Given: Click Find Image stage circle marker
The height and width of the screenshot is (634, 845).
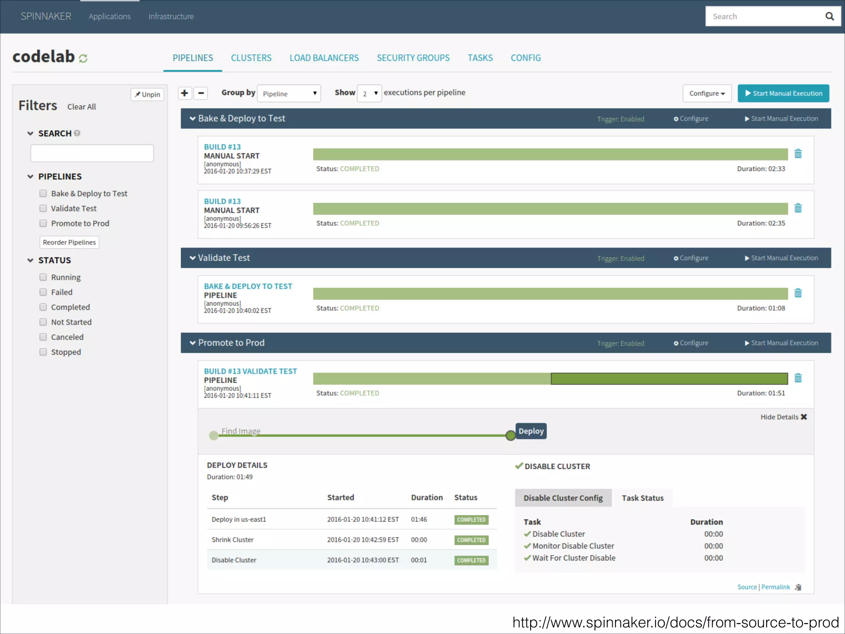Looking at the screenshot, I should click(x=213, y=435).
